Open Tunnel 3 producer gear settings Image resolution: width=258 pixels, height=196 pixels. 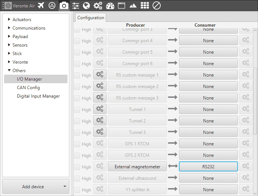click(x=100, y=132)
